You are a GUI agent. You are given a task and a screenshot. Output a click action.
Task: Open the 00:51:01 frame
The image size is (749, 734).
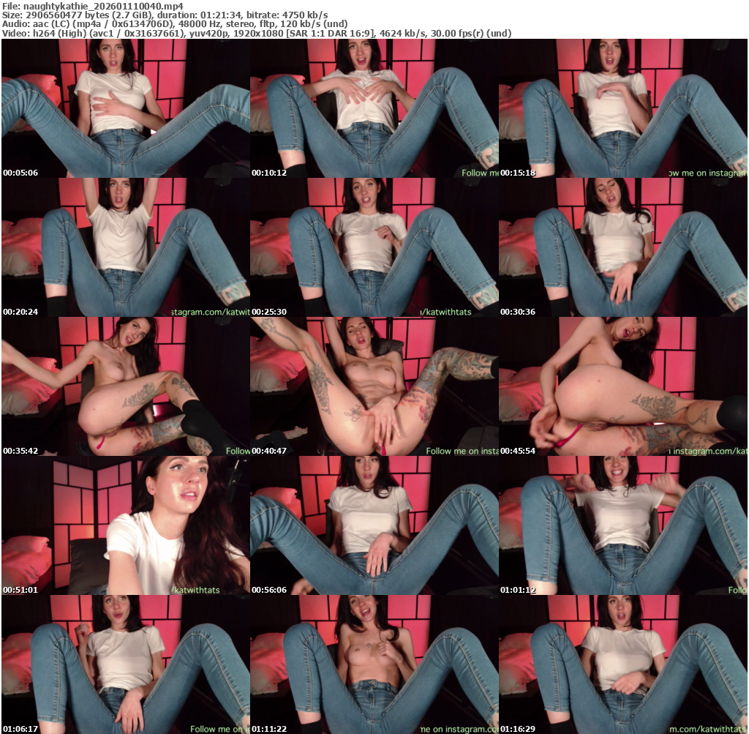[x=125, y=525]
